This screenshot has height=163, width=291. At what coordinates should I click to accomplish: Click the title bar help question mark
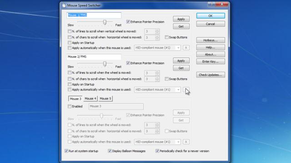[x=211, y=4]
